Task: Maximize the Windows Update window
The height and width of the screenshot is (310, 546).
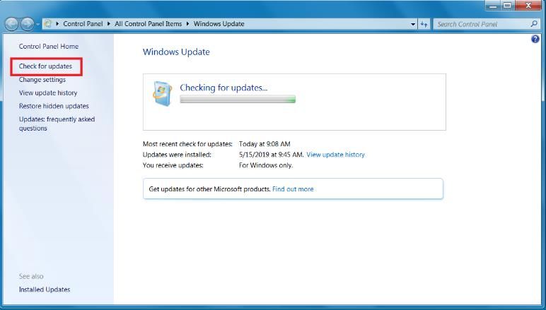Action: pyautogui.click(x=507, y=6)
